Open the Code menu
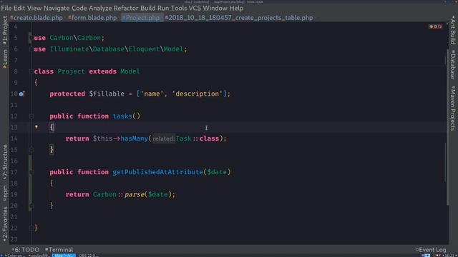 79,8
